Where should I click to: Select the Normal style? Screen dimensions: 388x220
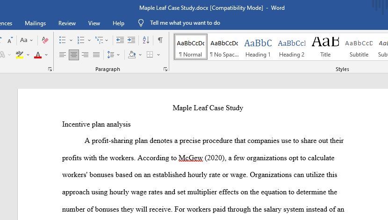point(191,47)
